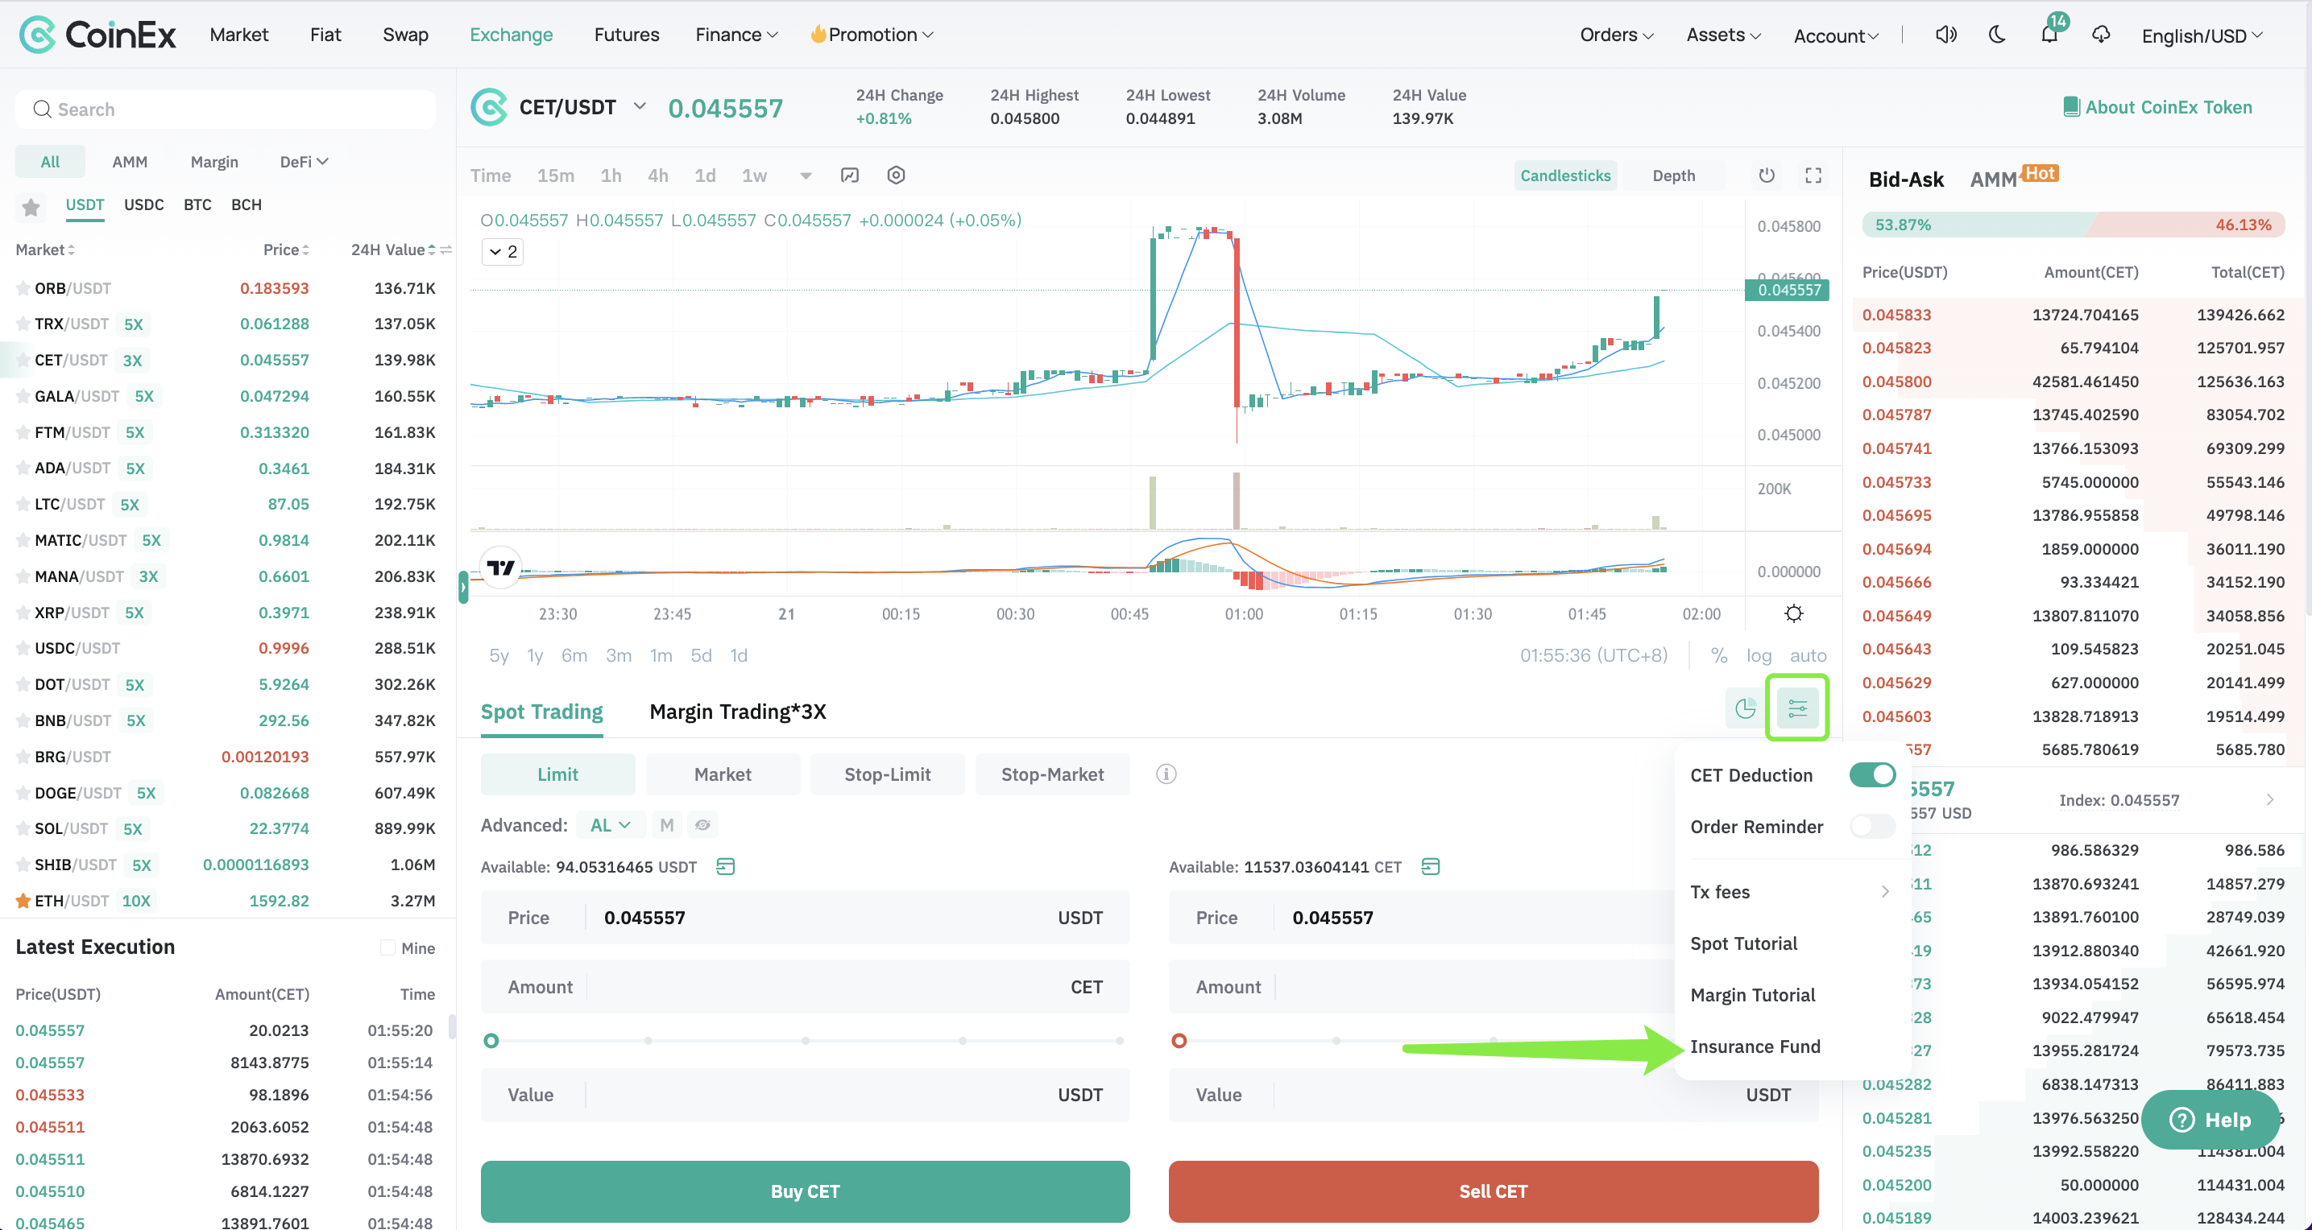Select the M advanced option

pos(667,825)
